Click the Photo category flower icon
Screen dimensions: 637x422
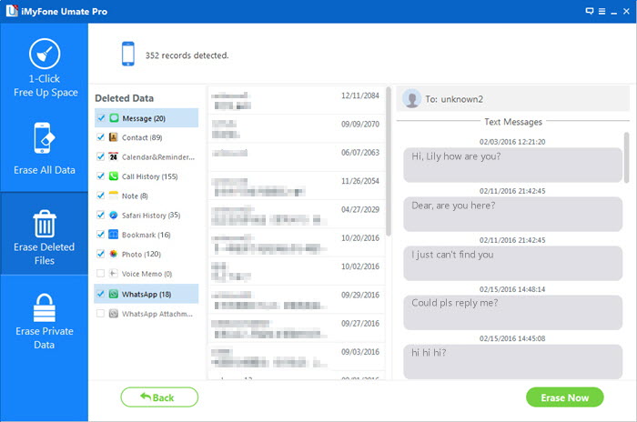(114, 254)
